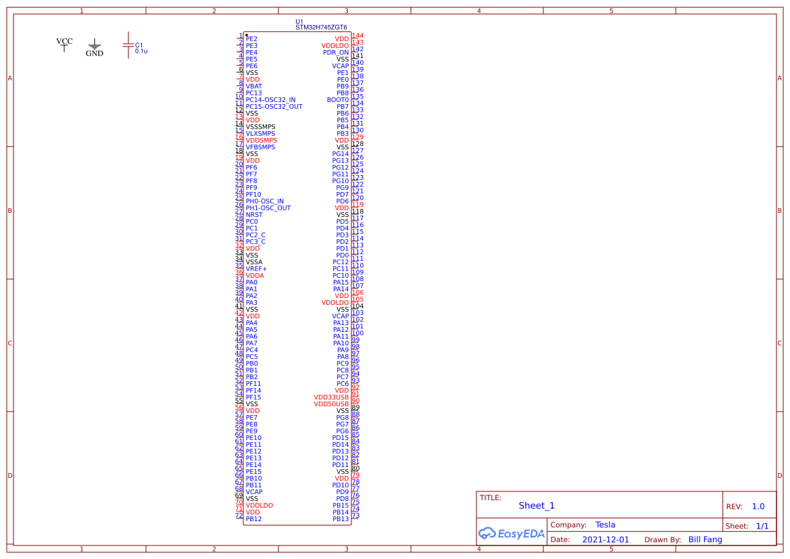Click the VDD50USB pin label
The image size is (790, 559).
click(331, 404)
